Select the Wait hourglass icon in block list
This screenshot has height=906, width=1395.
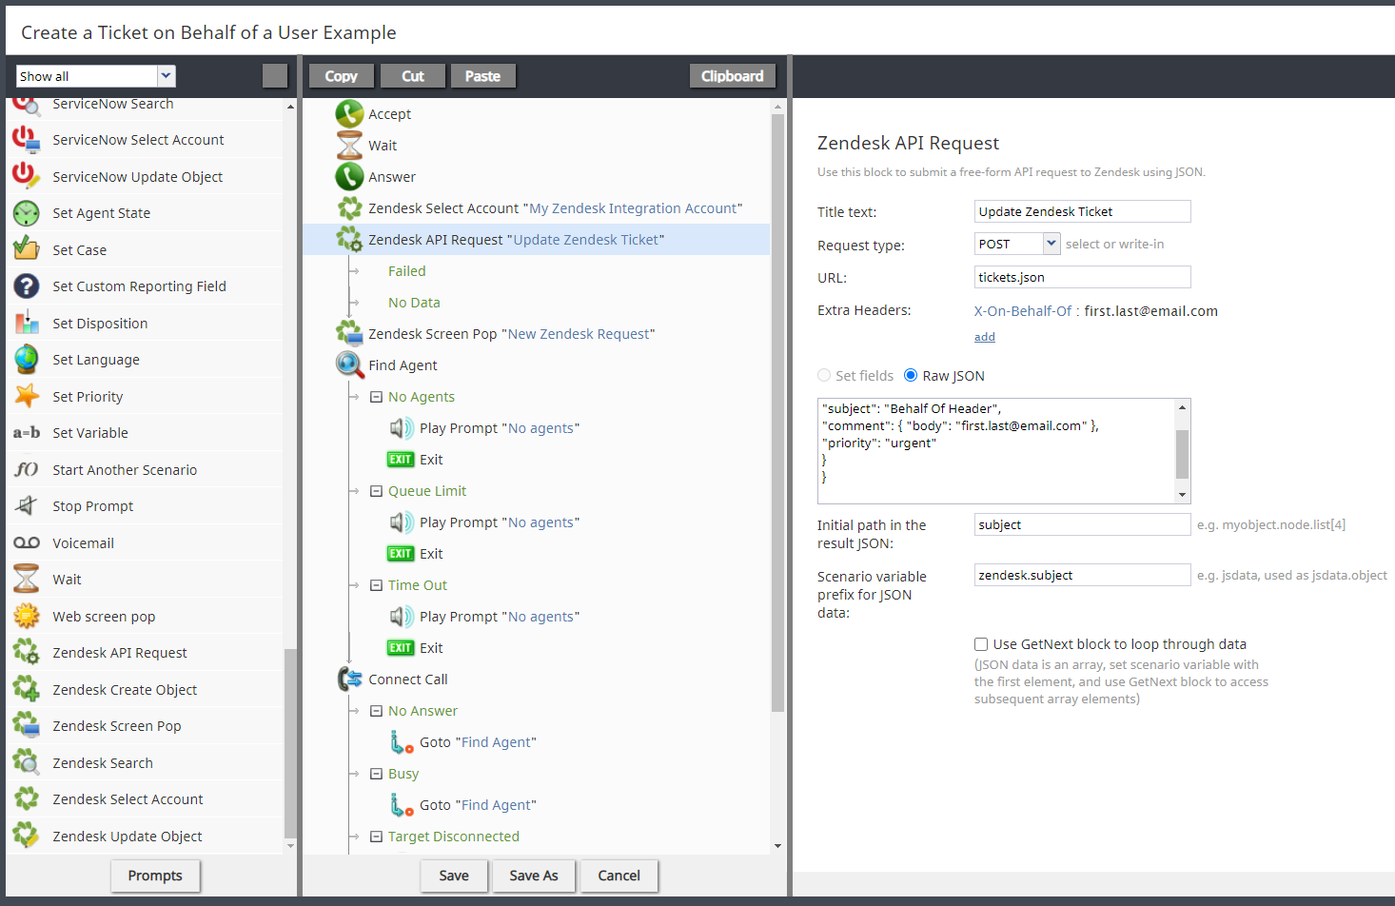26,579
